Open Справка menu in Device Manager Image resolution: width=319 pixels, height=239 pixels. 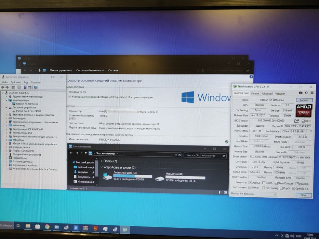tap(36, 82)
